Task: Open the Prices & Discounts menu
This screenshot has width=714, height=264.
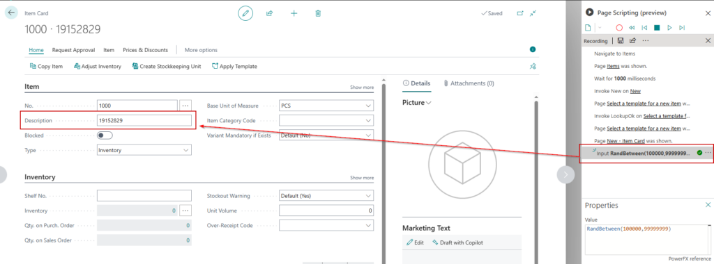Action: (145, 50)
